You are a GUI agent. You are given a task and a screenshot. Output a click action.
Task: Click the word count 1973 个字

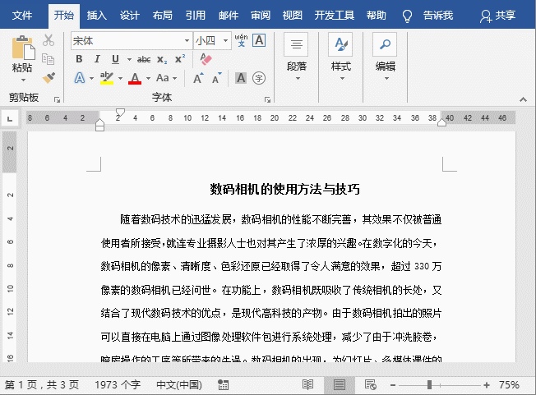point(118,384)
